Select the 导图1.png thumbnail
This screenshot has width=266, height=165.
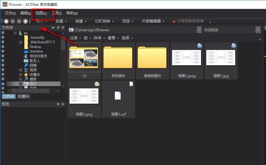(x=84, y=99)
